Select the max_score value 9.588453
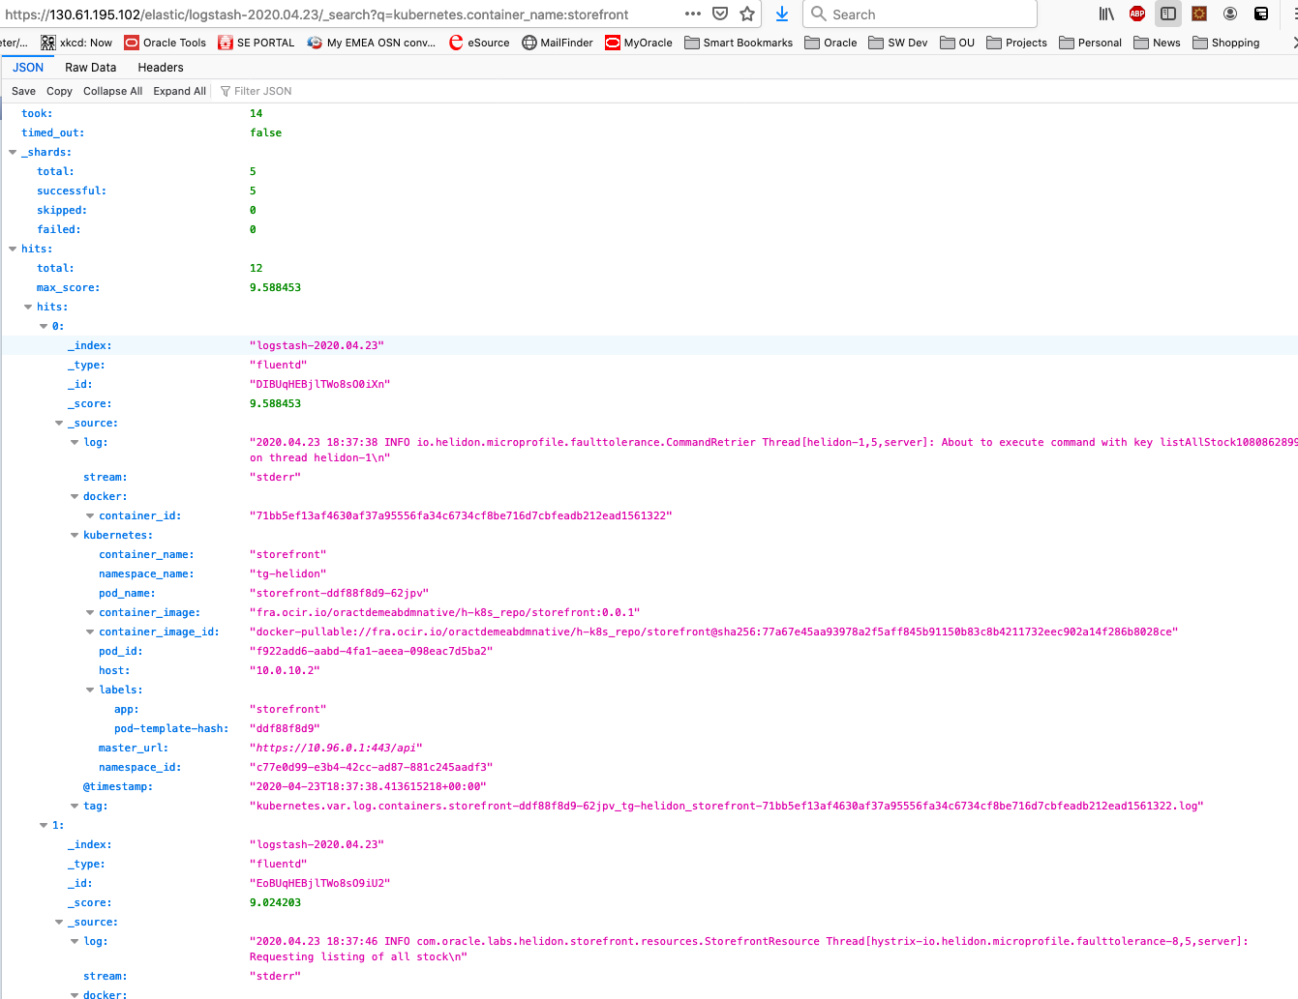 coord(275,288)
